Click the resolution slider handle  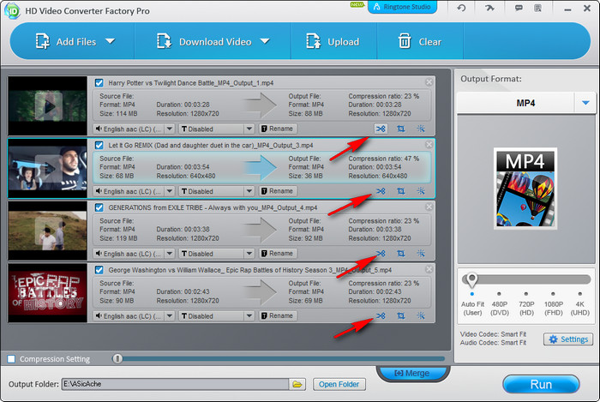click(471, 280)
